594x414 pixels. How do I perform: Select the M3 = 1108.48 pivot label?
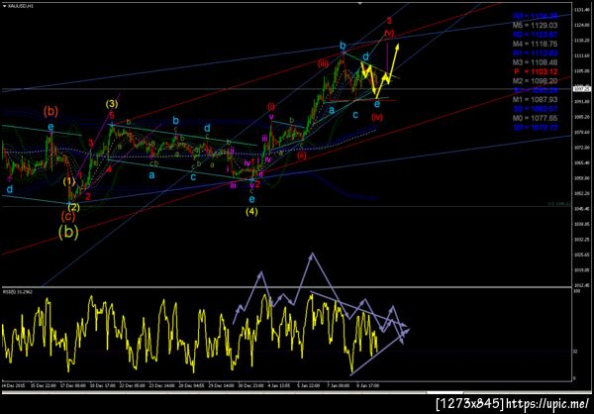pos(535,62)
